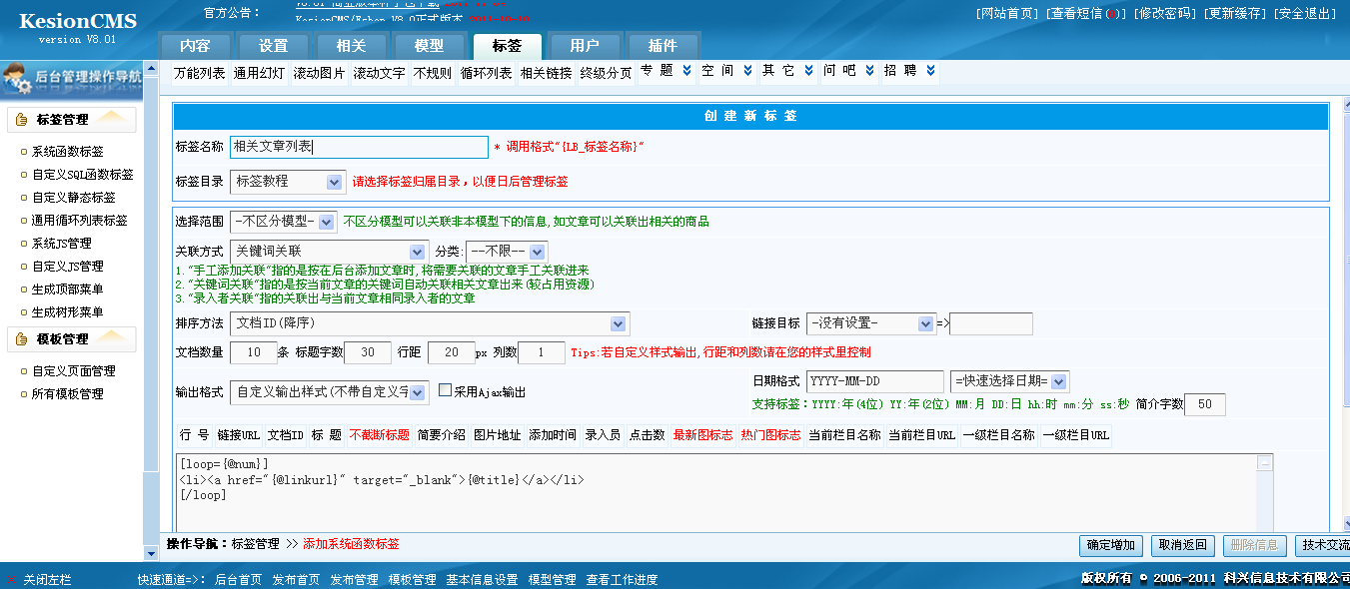Image resolution: width=1350 pixels, height=589 pixels.
Task: Switch to the 模型 tab
Action: (430, 45)
